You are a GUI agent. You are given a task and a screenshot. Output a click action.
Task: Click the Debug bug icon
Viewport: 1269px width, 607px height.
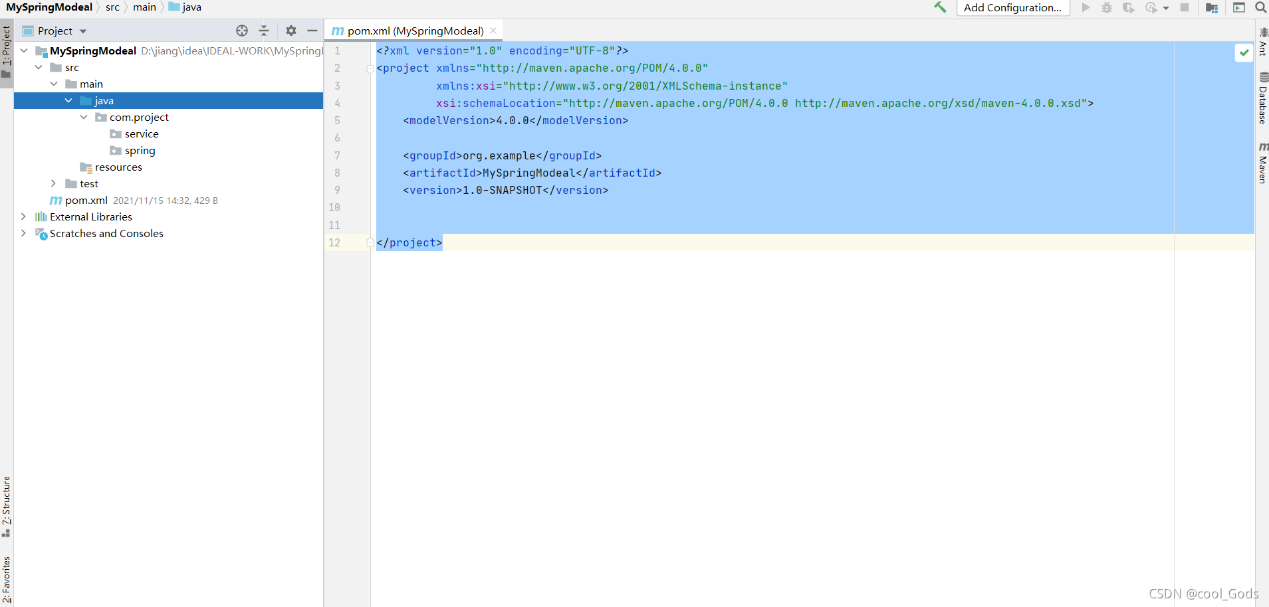[x=1107, y=7]
